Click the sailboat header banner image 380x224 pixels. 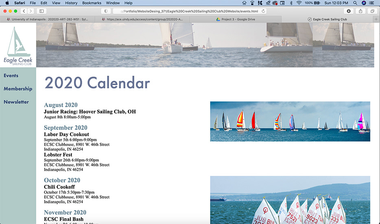205,45
